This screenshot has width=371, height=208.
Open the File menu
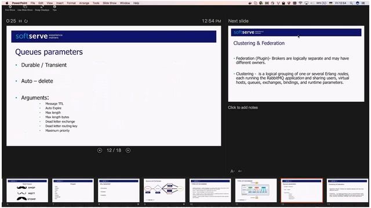[32, 3]
